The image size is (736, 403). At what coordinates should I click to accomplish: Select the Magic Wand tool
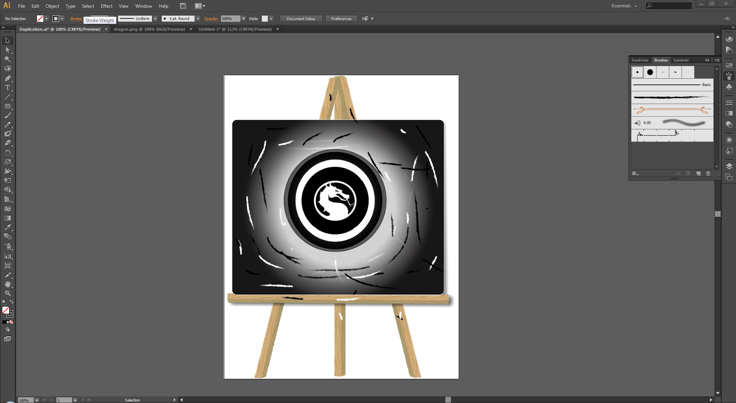pos(7,59)
